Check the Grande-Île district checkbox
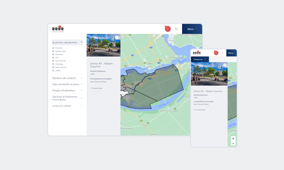Viewport: 284px width, 170px height. (53, 48)
